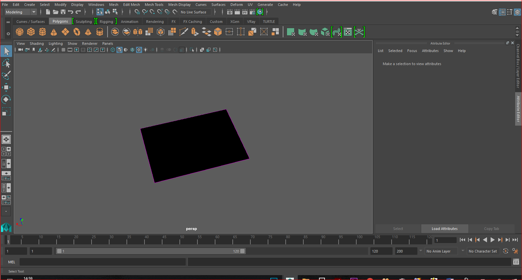This screenshot has height=280, width=522.
Task: Switch to the Rendering shelf tab
Action: click(155, 22)
